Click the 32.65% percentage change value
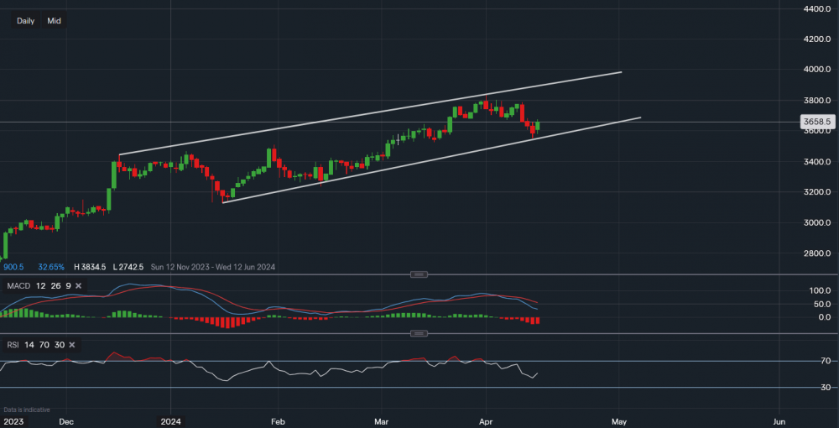The image size is (839, 428). coord(51,267)
